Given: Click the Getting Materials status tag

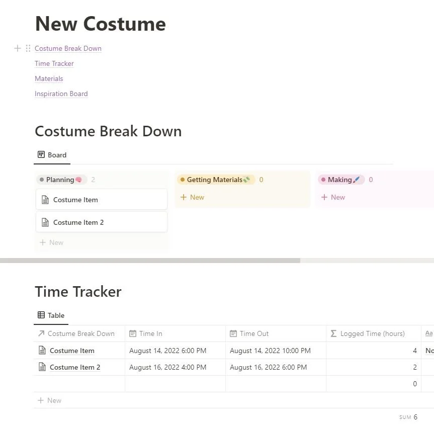Looking at the screenshot, I should (x=216, y=180).
